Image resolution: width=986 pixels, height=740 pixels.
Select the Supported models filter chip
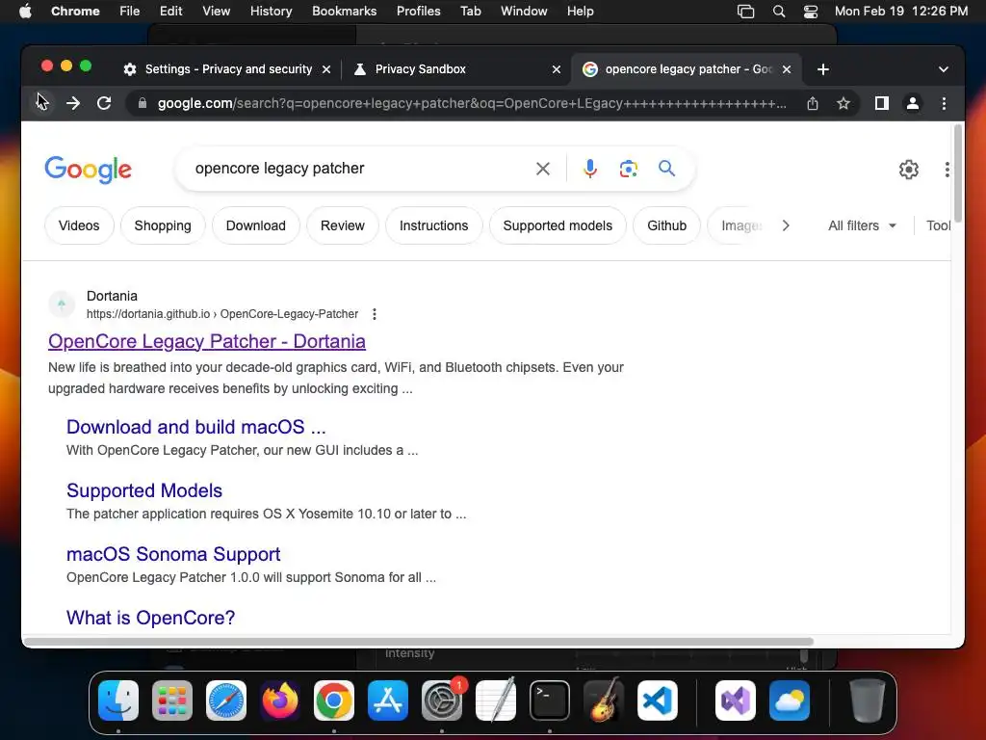pyautogui.click(x=558, y=225)
